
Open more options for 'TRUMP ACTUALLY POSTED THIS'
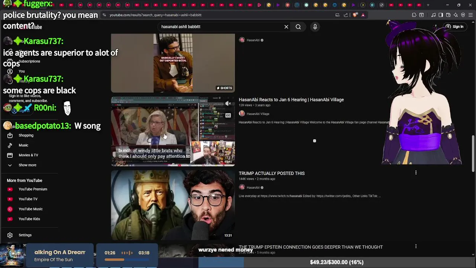point(416,173)
